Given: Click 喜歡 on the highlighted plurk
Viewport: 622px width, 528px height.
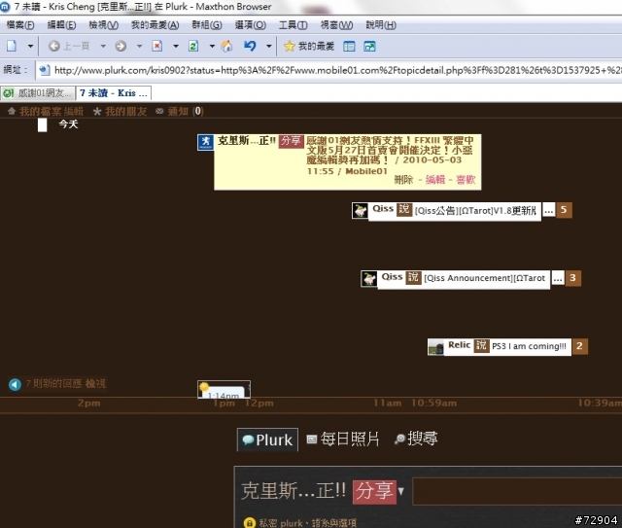Looking at the screenshot, I should pyautogui.click(x=466, y=180).
